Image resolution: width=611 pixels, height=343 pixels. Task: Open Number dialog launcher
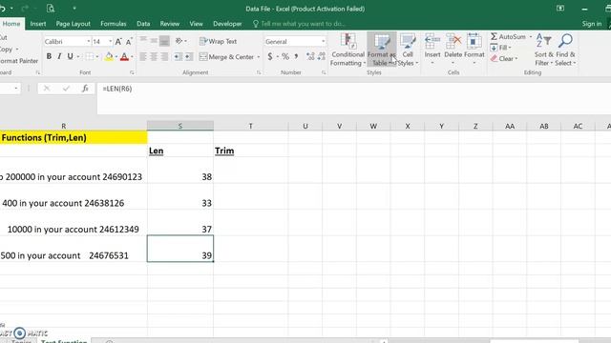pos(324,72)
